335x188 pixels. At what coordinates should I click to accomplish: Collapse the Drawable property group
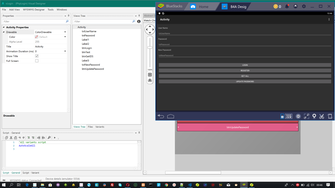(x=4, y=32)
